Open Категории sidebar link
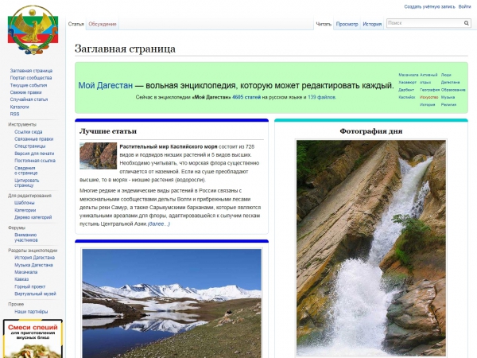 pyautogui.click(x=25, y=210)
